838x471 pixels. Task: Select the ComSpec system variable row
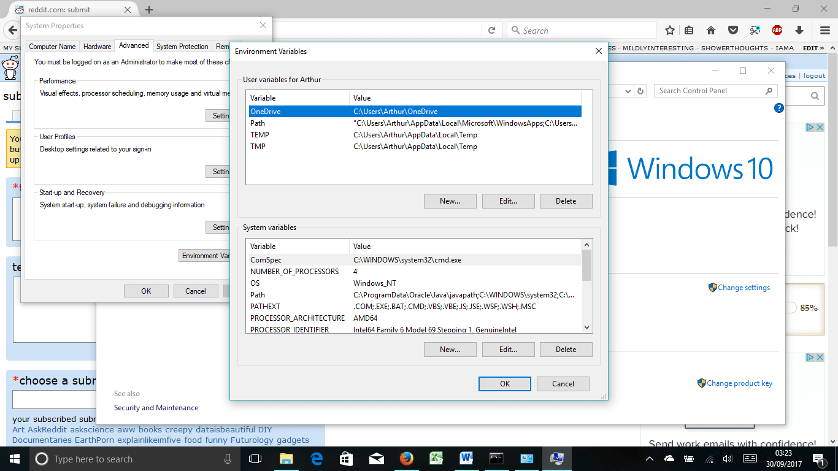(414, 260)
